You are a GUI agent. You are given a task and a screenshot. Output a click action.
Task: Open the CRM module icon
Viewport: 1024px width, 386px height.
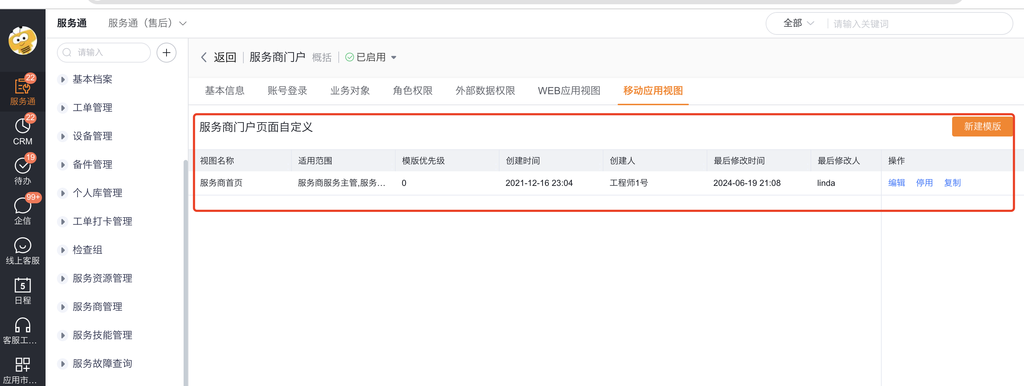pyautogui.click(x=23, y=132)
